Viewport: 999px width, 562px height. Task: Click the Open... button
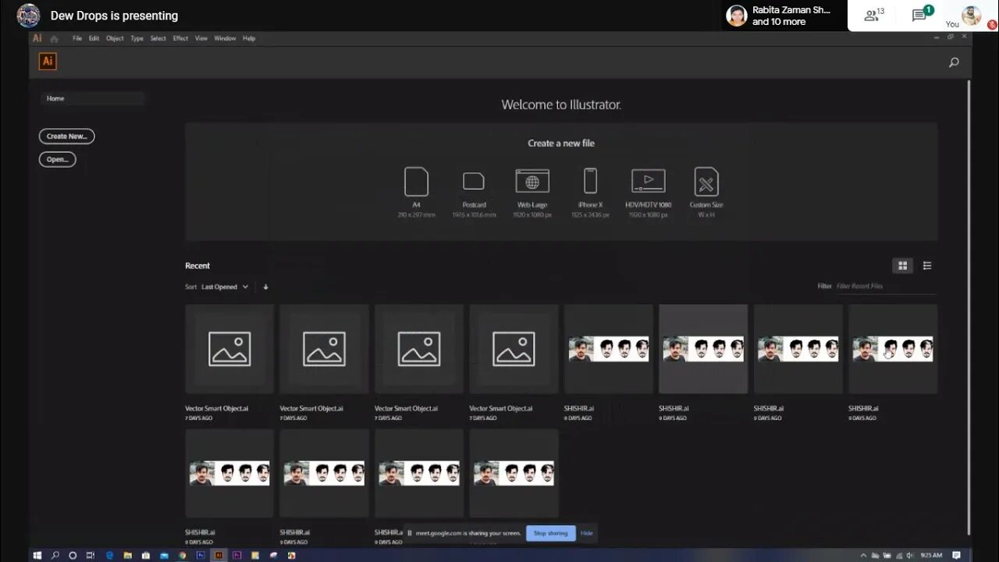click(x=57, y=159)
